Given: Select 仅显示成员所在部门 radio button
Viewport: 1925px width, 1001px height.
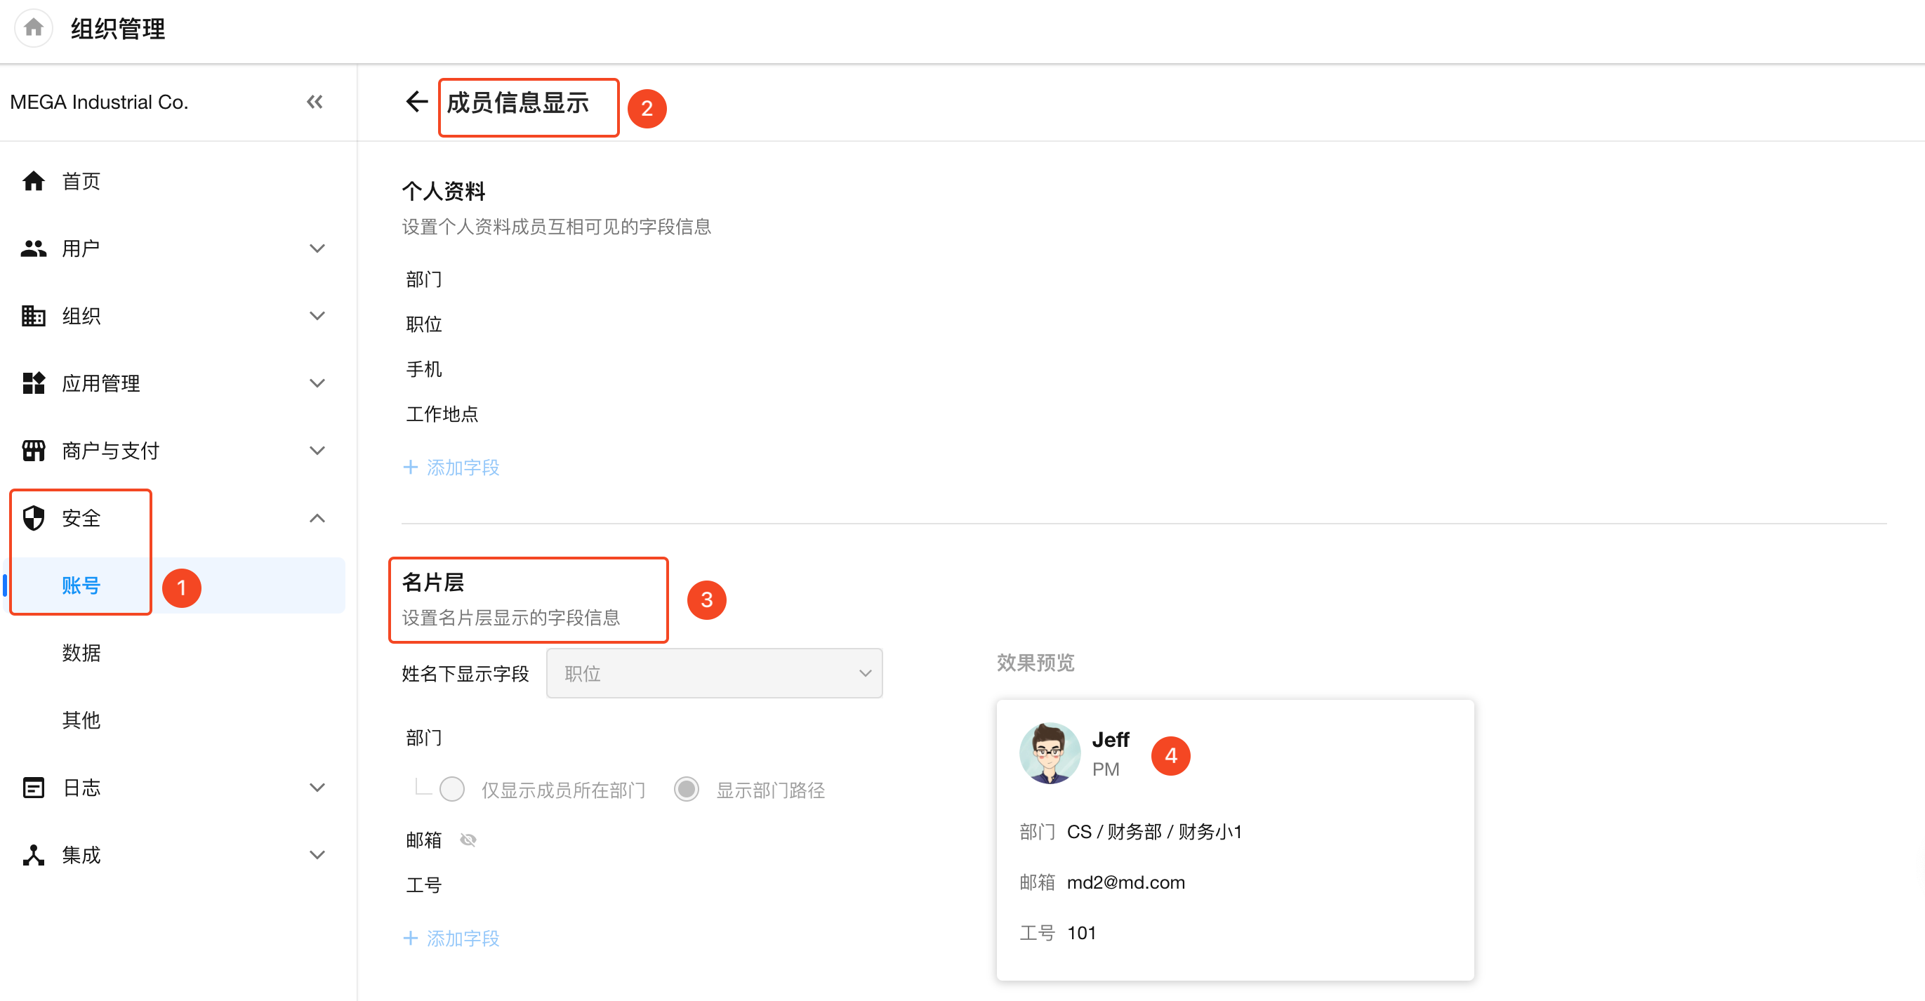Looking at the screenshot, I should (x=452, y=790).
